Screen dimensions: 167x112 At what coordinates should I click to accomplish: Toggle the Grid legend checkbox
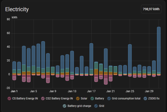(x=96, y=106)
